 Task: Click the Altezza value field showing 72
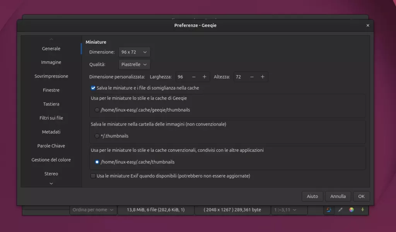pyautogui.click(x=241, y=77)
